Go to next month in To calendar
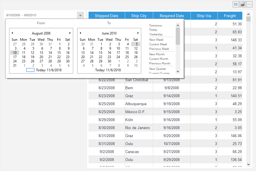The width and height of the screenshot is (256, 171). coord(138,33)
